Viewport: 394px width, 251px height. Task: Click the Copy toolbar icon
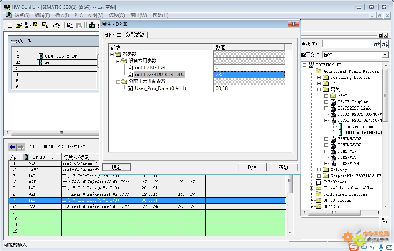tap(70, 25)
